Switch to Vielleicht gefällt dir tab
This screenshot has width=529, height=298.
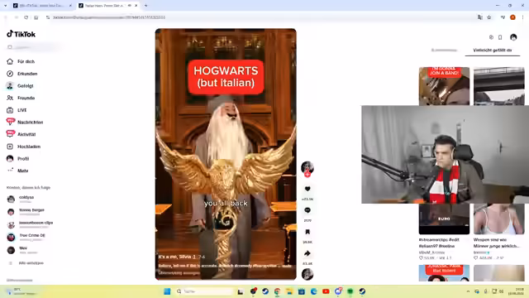[x=493, y=50]
